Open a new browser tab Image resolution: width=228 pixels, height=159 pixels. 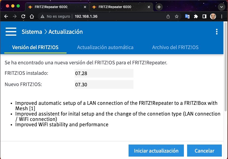point(159,7)
